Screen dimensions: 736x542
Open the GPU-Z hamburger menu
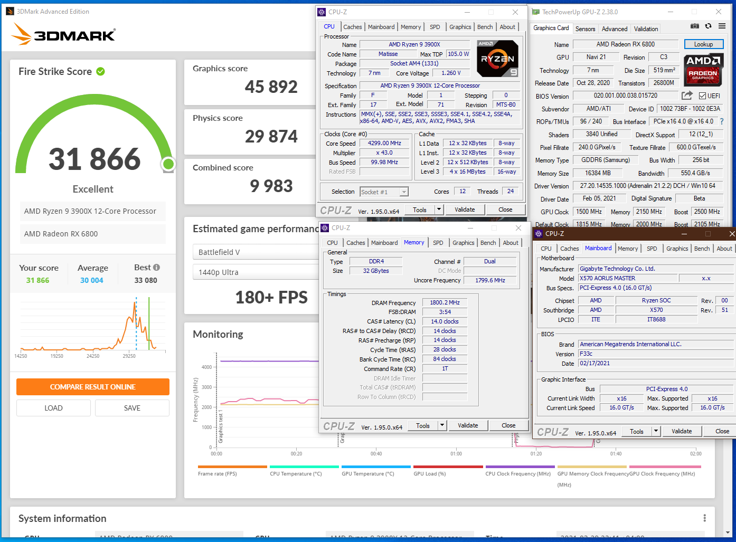(722, 26)
